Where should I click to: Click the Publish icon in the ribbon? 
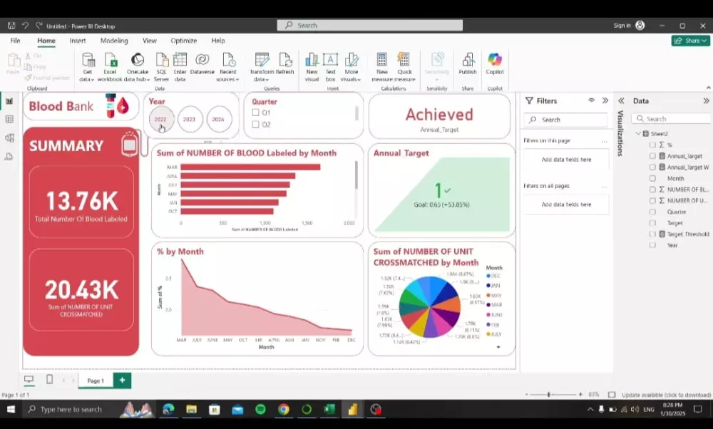[467, 64]
